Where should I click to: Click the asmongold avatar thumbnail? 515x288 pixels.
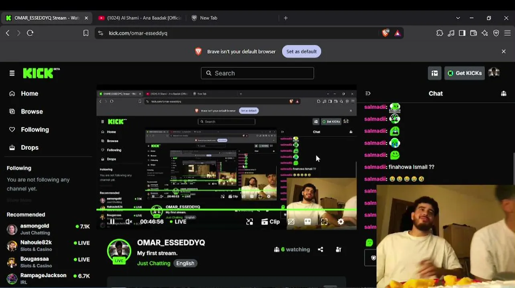[12, 229]
